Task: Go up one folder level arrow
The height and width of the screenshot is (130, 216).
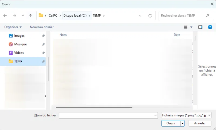Action: [x=31, y=16]
